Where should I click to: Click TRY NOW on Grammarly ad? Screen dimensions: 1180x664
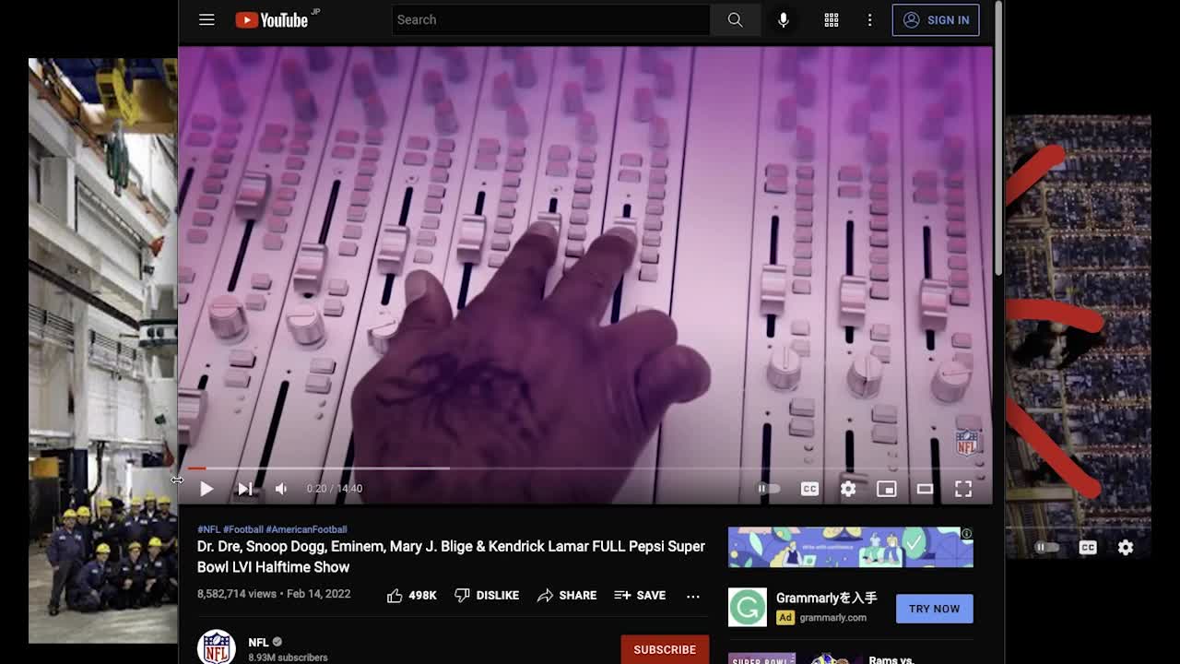[934, 609]
